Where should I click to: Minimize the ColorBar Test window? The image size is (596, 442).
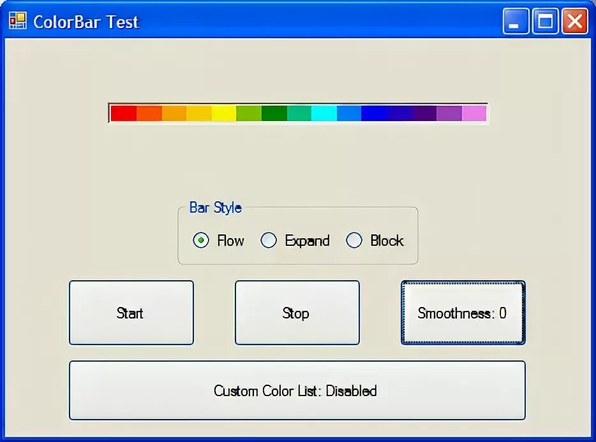coord(516,21)
